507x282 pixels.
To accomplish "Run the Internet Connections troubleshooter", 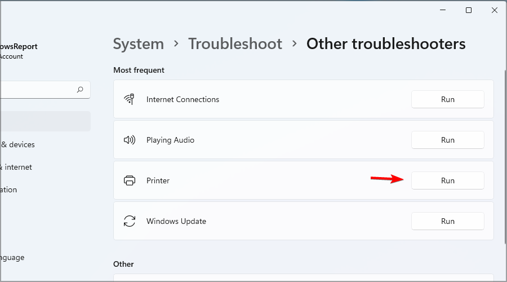I will [x=447, y=99].
